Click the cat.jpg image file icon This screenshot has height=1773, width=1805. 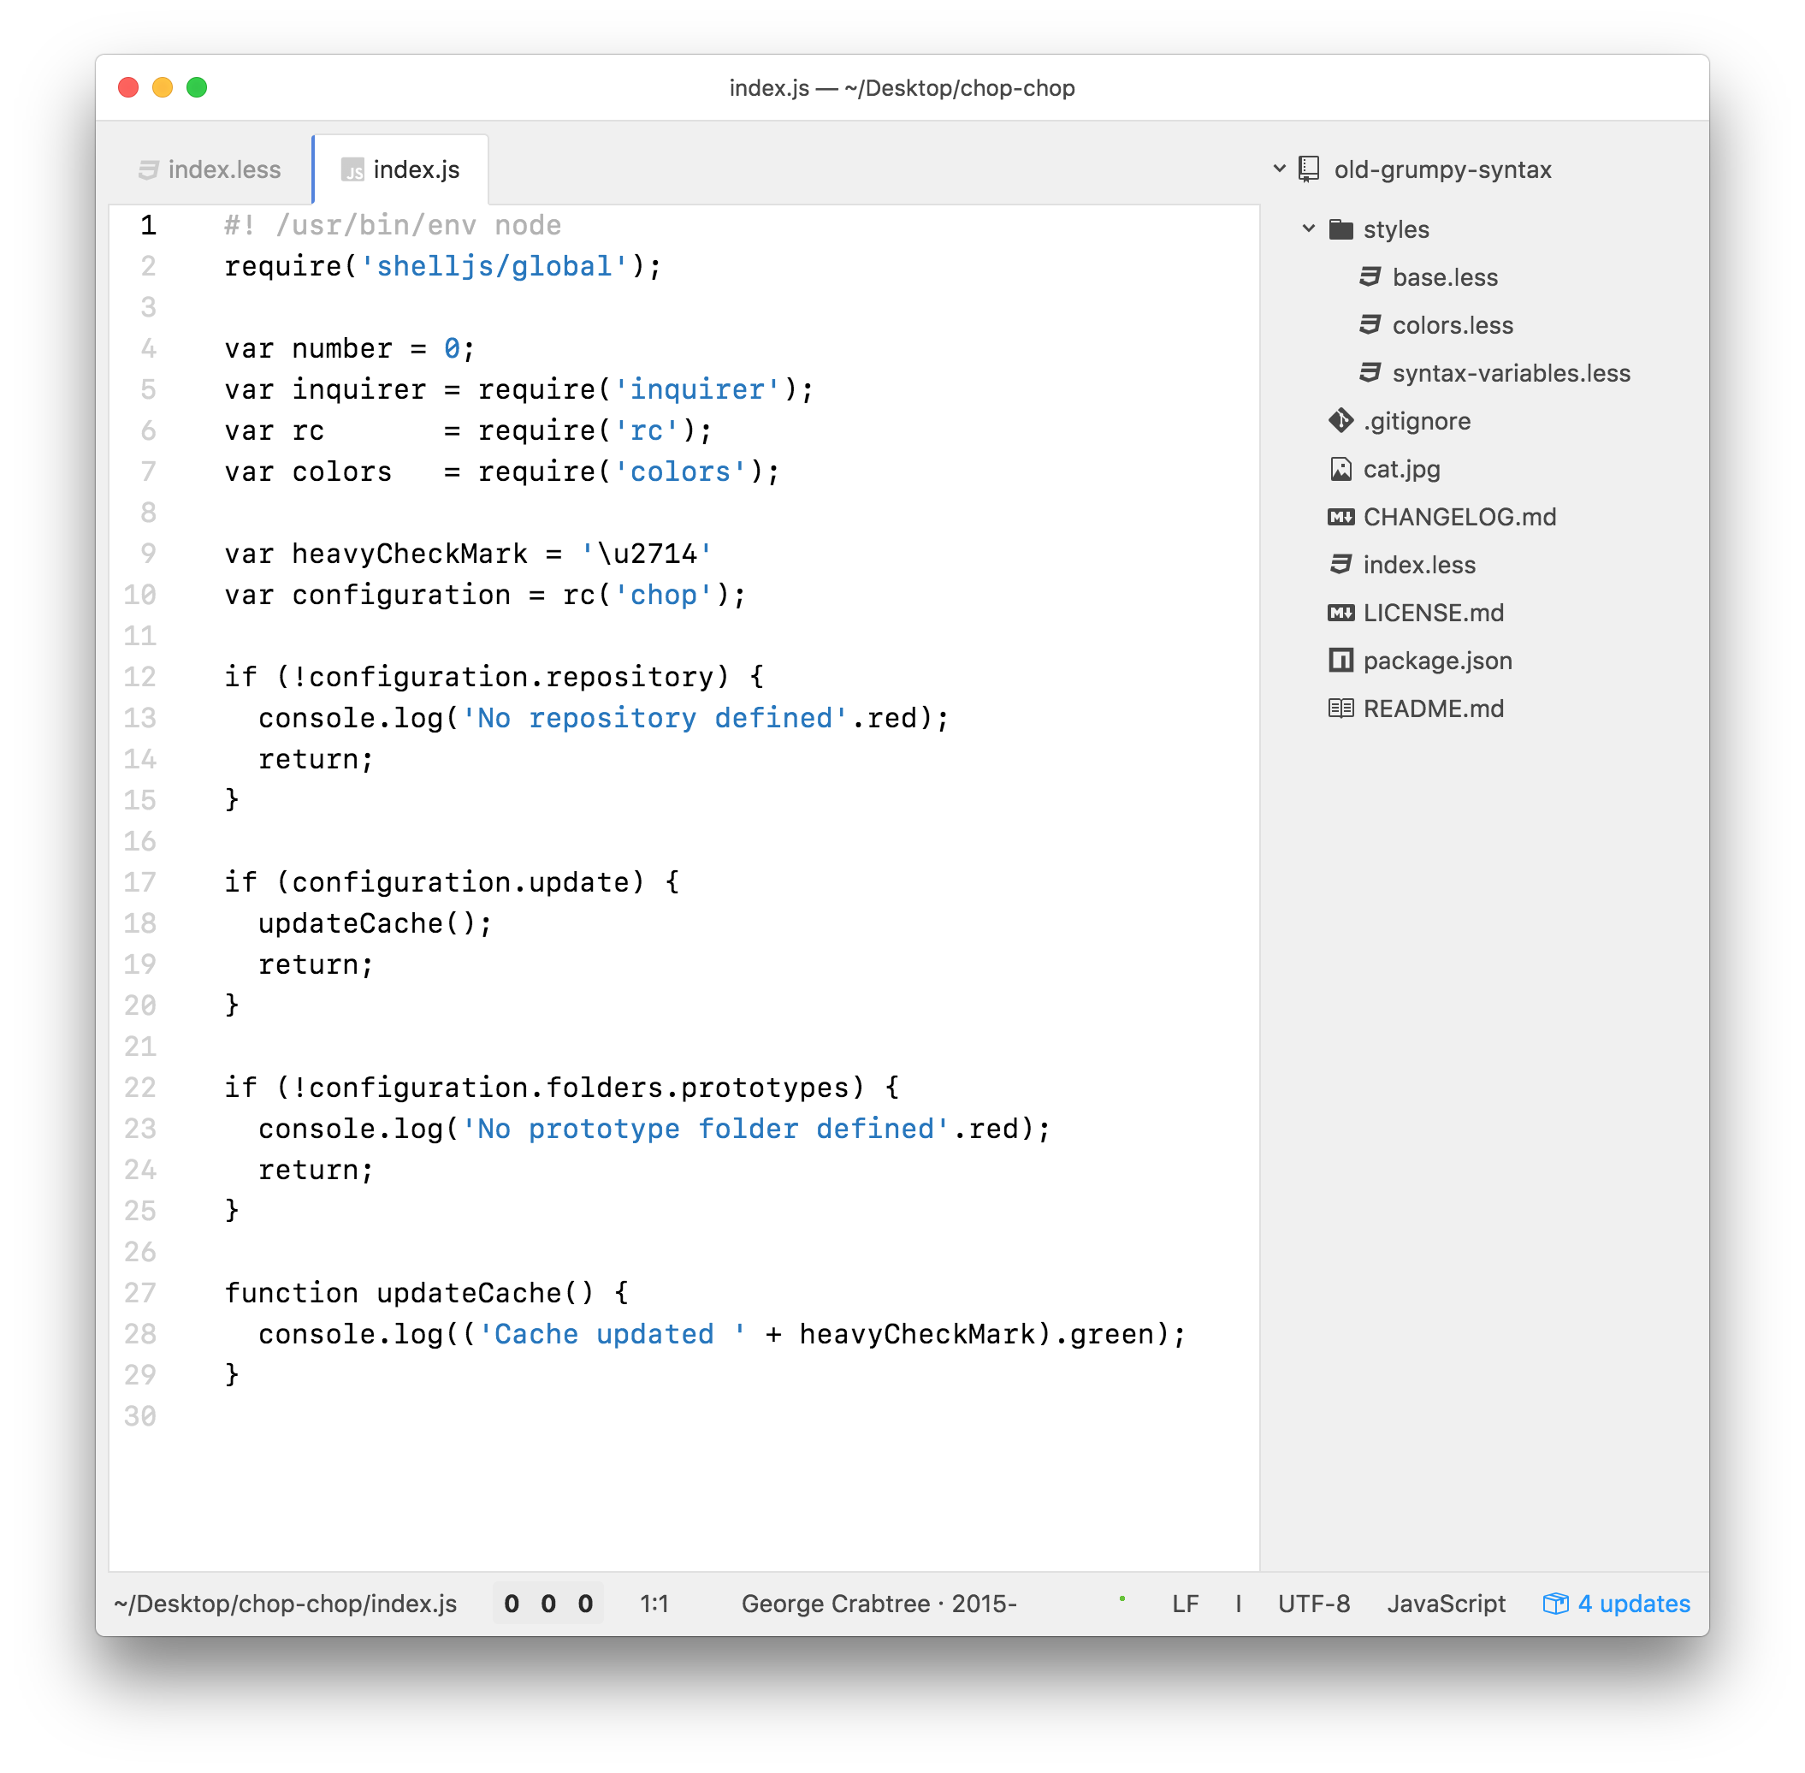click(x=1340, y=468)
